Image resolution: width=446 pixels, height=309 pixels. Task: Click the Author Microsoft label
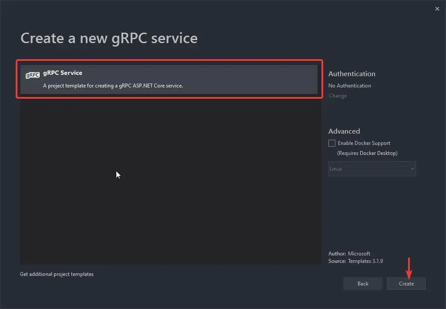(349, 253)
